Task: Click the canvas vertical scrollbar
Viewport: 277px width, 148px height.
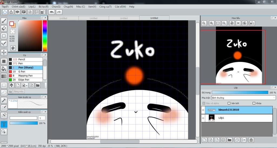Action: 197,81
